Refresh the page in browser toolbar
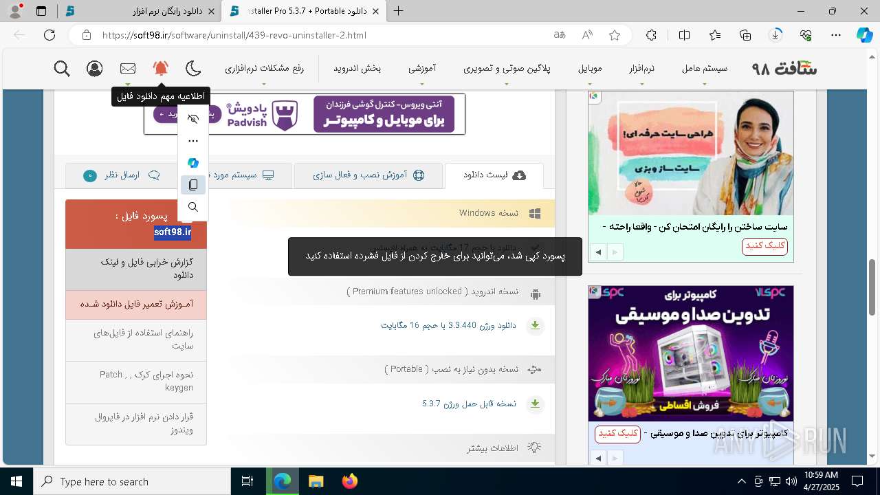This screenshot has width=880, height=495. (x=49, y=35)
